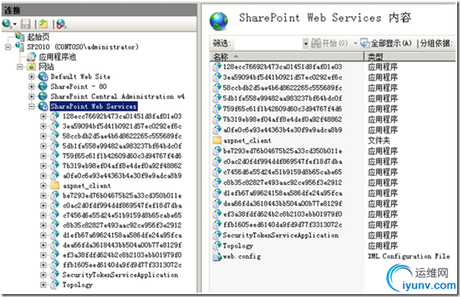
Task: Click the connect globe icon in Connections toolbar
Action: pyautogui.click(x=6, y=24)
